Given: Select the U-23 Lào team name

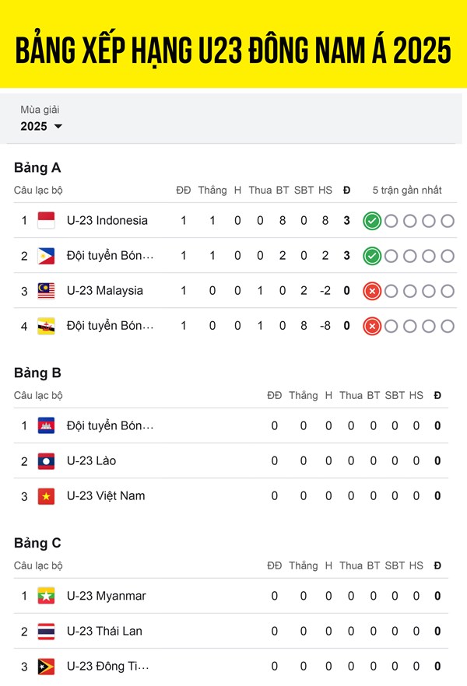Looking at the screenshot, I should pyautogui.click(x=91, y=460).
